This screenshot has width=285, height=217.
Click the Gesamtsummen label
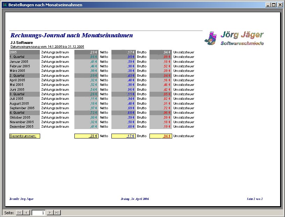(24, 136)
